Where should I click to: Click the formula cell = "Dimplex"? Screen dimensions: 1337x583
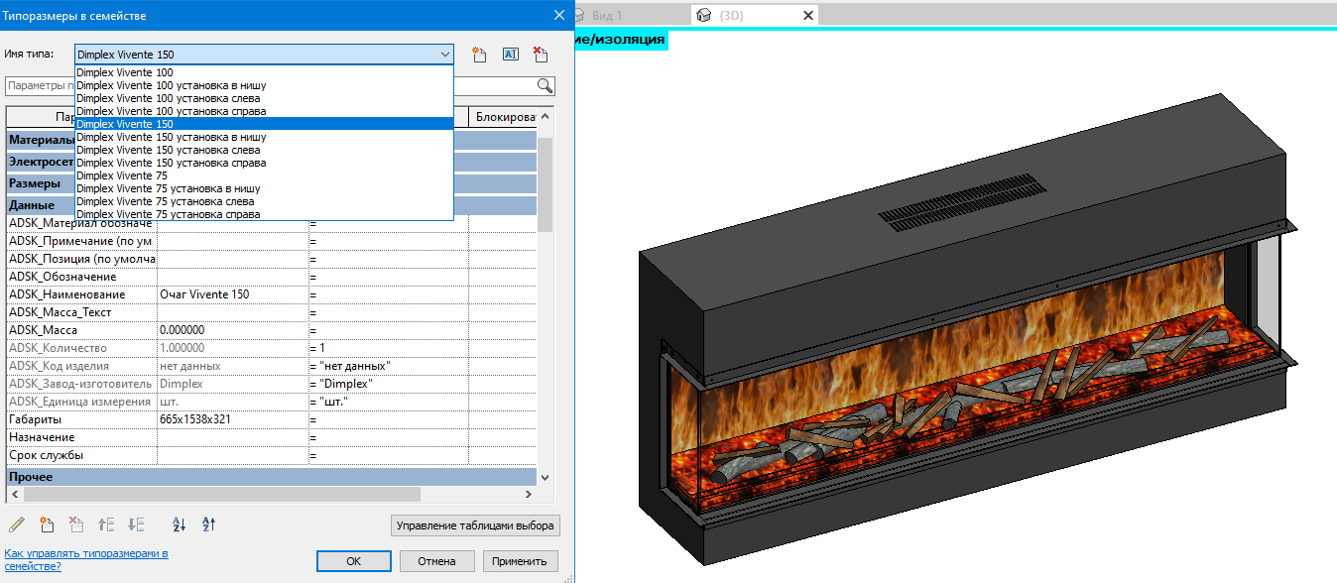pos(388,384)
